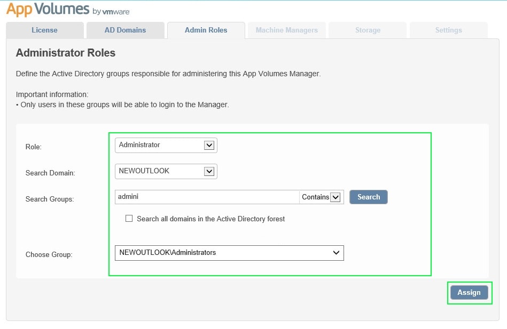The height and width of the screenshot is (329, 507).
Task: Expand the Contains match-type dropdown
Action: (x=321, y=197)
